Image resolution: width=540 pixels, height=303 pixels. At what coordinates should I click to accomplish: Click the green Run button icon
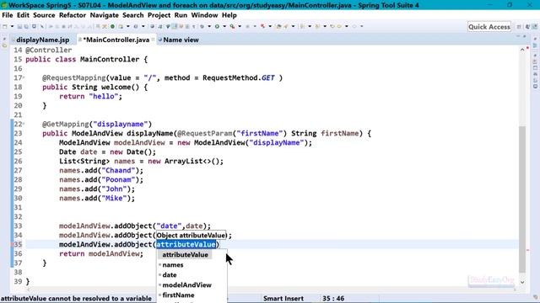click(x=218, y=26)
